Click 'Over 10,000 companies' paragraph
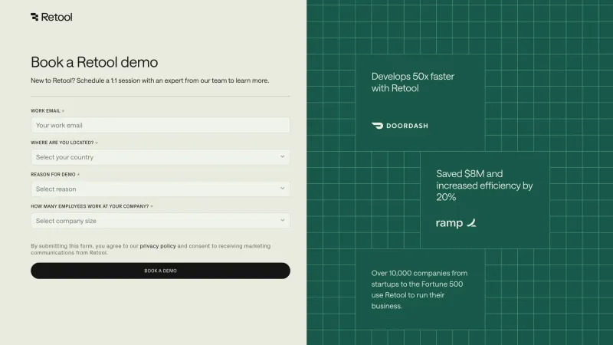The width and height of the screenshot is (613, 345). coord(419,290)
